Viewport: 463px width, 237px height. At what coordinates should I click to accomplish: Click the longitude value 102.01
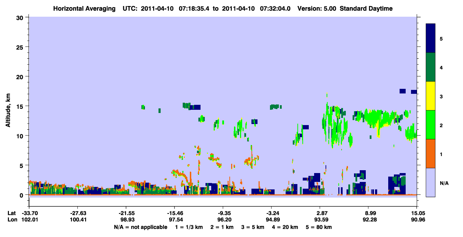29,220
